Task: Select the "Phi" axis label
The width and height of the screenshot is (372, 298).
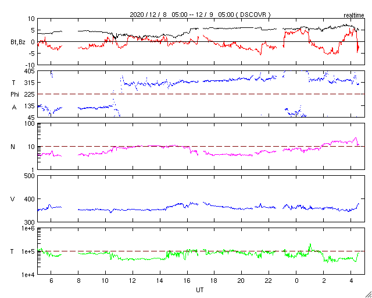Action: 15,94
